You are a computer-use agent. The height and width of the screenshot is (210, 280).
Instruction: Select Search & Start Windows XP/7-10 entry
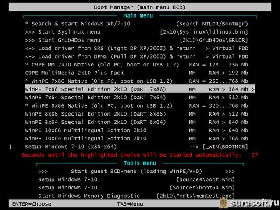point(137,24)
